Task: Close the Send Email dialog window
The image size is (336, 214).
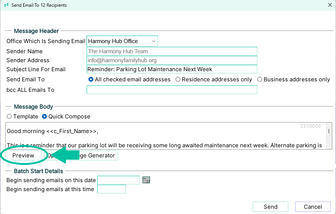Action: [330, 5]
